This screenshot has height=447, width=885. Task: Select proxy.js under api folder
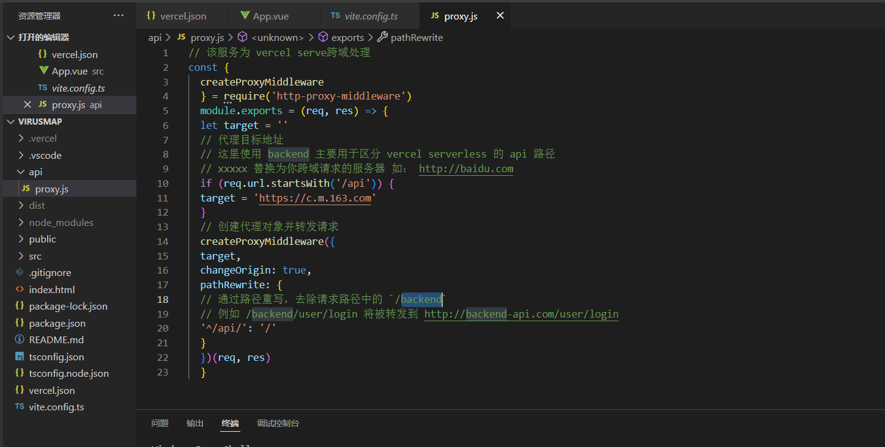70,189
